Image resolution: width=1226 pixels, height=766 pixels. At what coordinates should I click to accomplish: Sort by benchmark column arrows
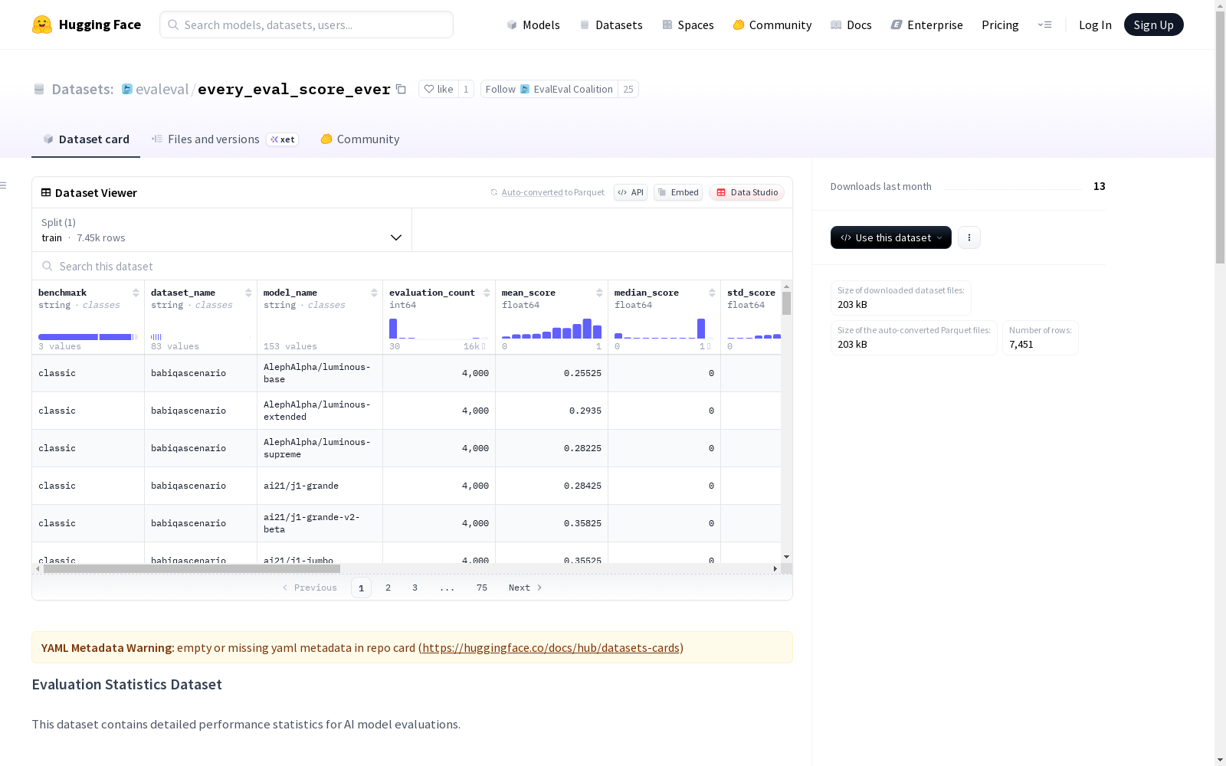pos(136,293)
